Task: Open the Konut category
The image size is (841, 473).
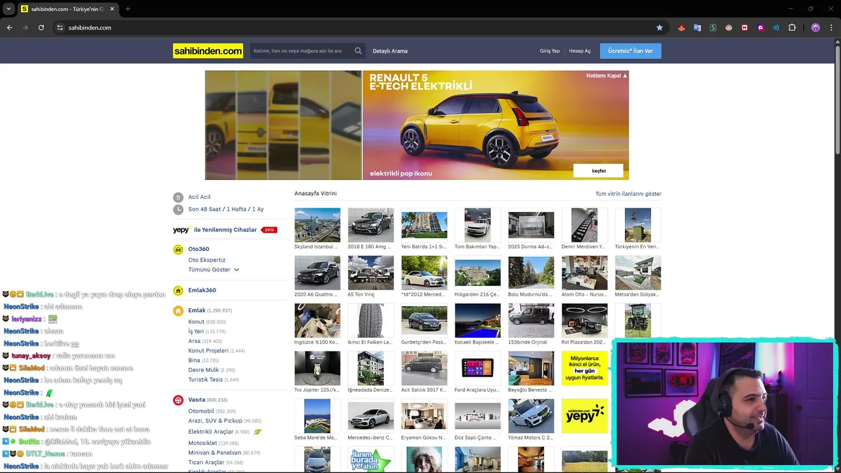Action: (196, 322)
